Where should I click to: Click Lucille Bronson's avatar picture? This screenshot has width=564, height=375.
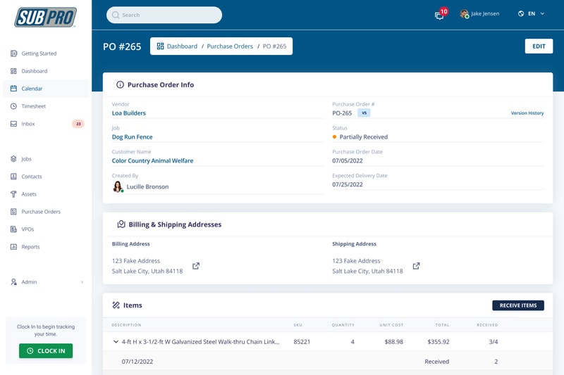click(x=118, y=186)
